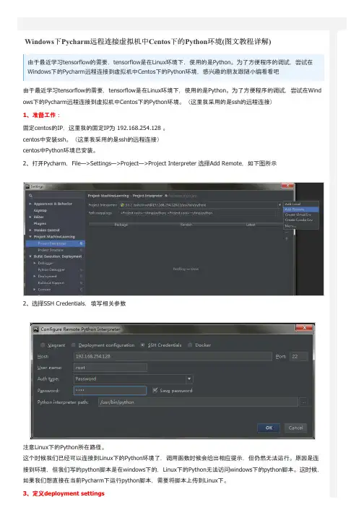364x515 pixels.
Task: Select Project Structure tree item
Action: tap(51, 250)
